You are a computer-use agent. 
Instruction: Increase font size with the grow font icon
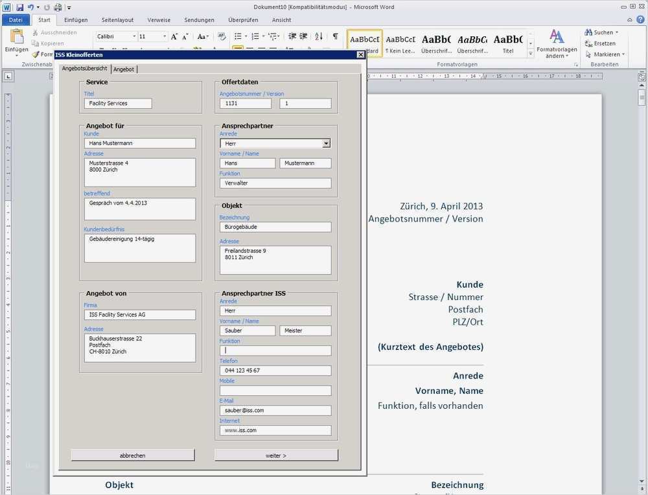[174, 37]
